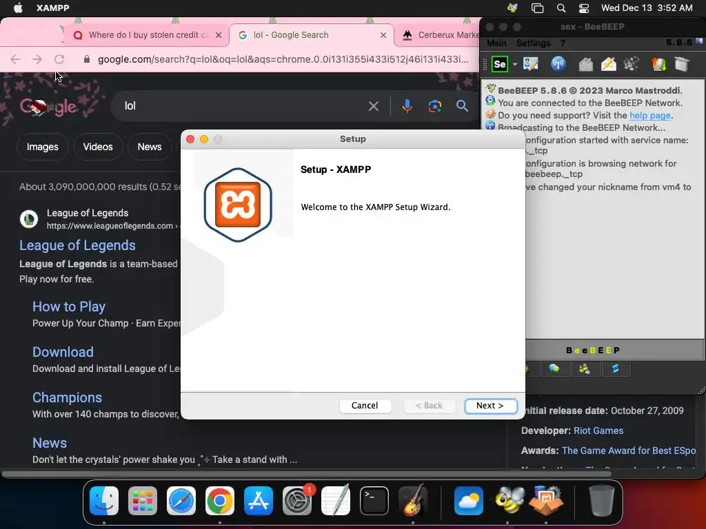Open the Apple menu
706x529 pixels.
[x=18, y=8]
